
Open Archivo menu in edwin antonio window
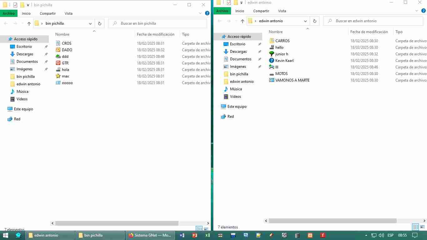(x=222, y=11)
